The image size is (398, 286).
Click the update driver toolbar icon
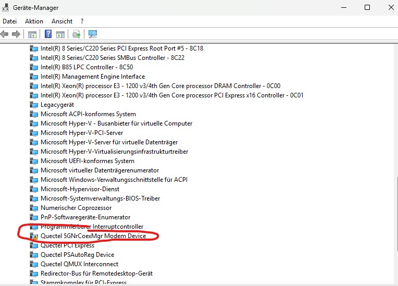coord(77,34)
